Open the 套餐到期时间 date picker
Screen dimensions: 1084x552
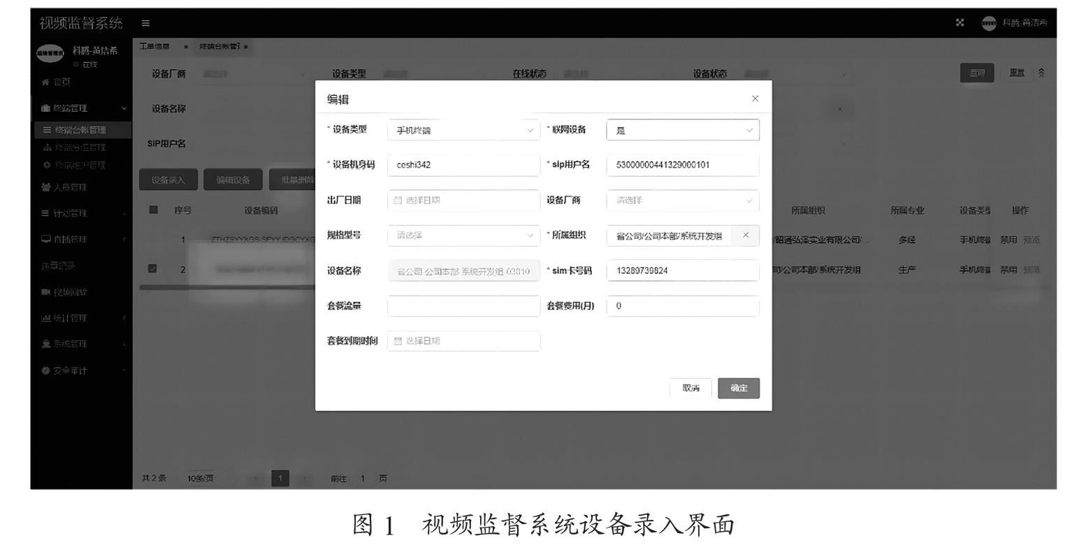(x=463, y=341)
